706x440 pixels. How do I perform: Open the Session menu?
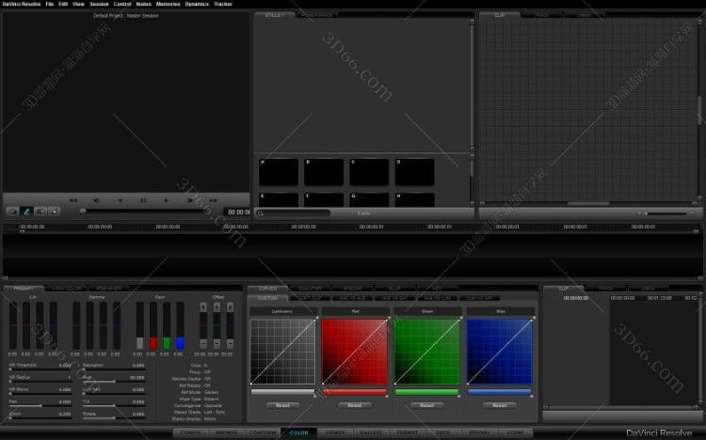99,4
